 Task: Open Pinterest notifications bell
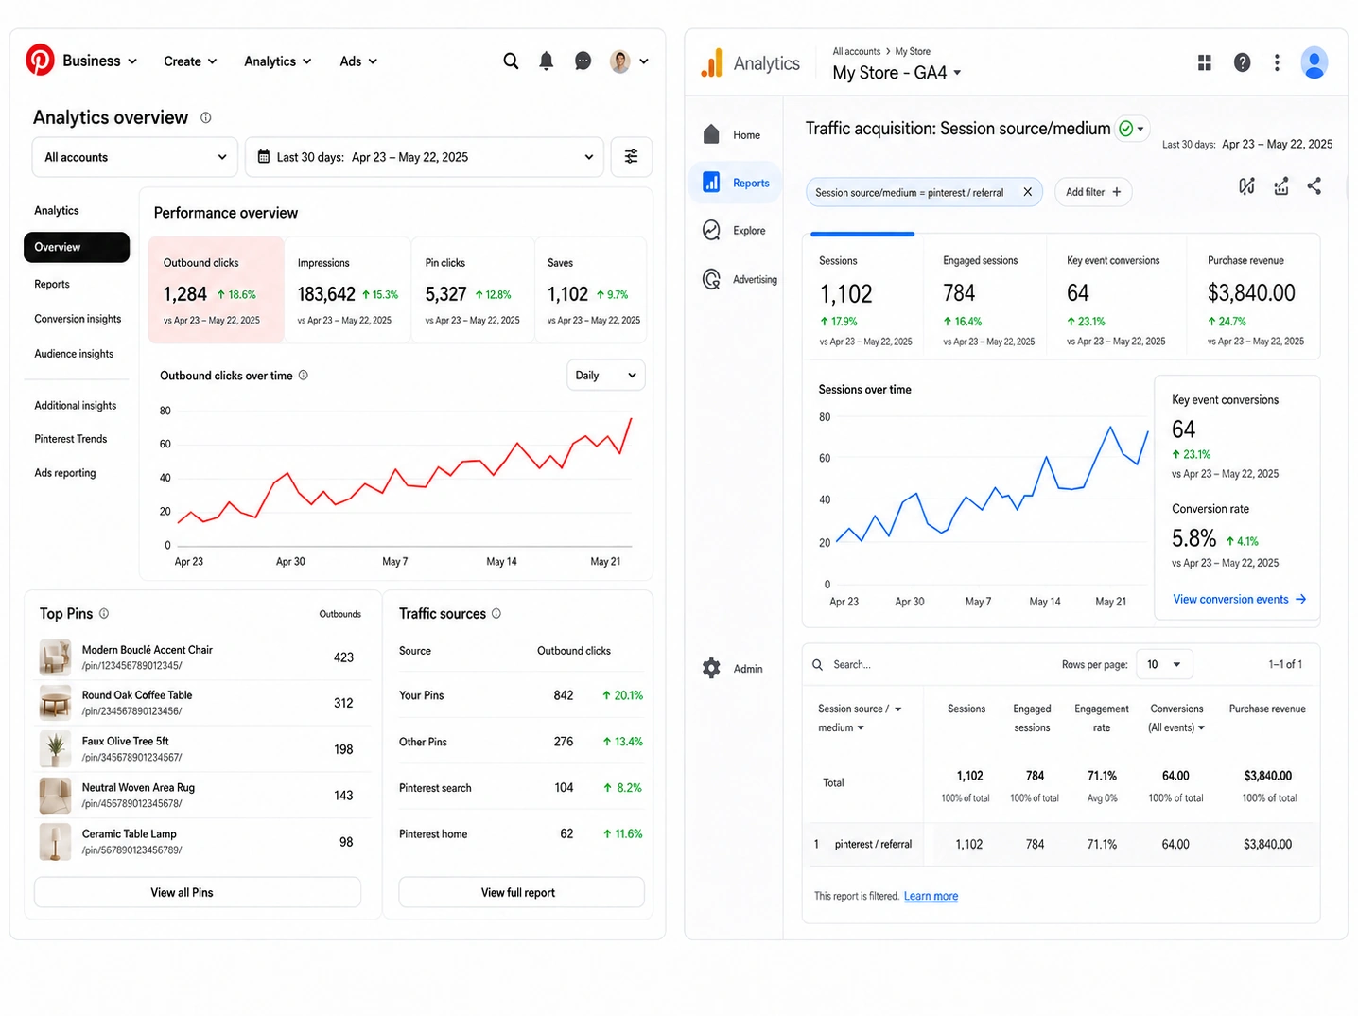[x=547, y=61]
